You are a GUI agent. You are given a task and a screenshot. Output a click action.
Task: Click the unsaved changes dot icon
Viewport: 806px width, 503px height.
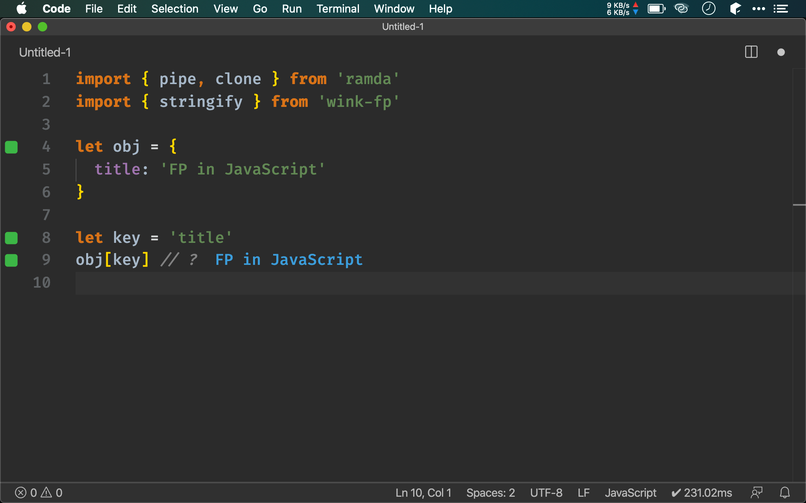coord(781,52)
